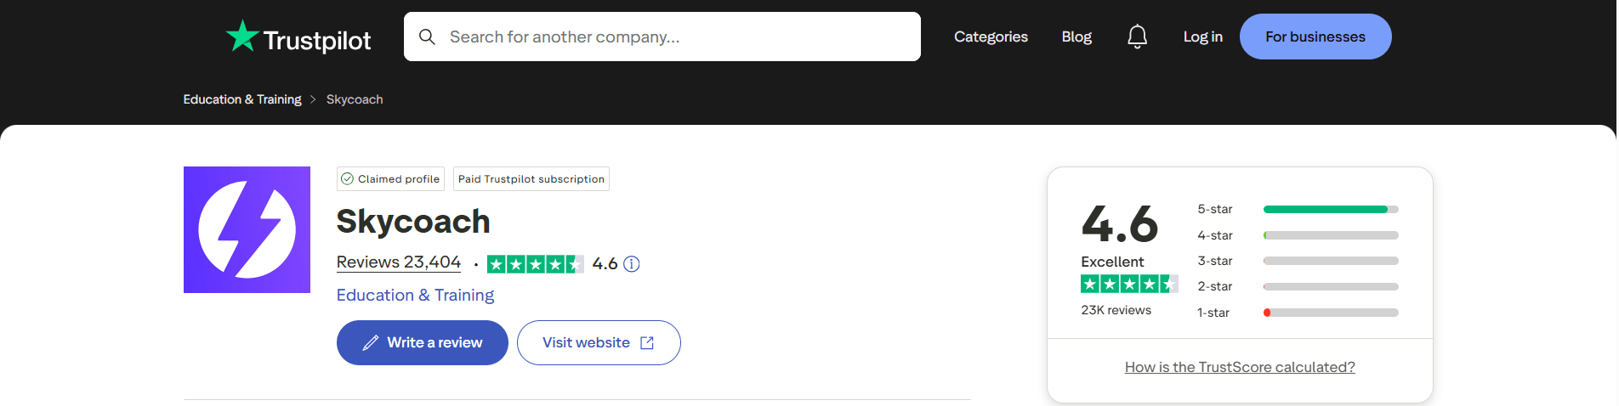This screenshot has height=406, width=1619.
Task: Focus the company search field
Action: (x=672, y=37)
